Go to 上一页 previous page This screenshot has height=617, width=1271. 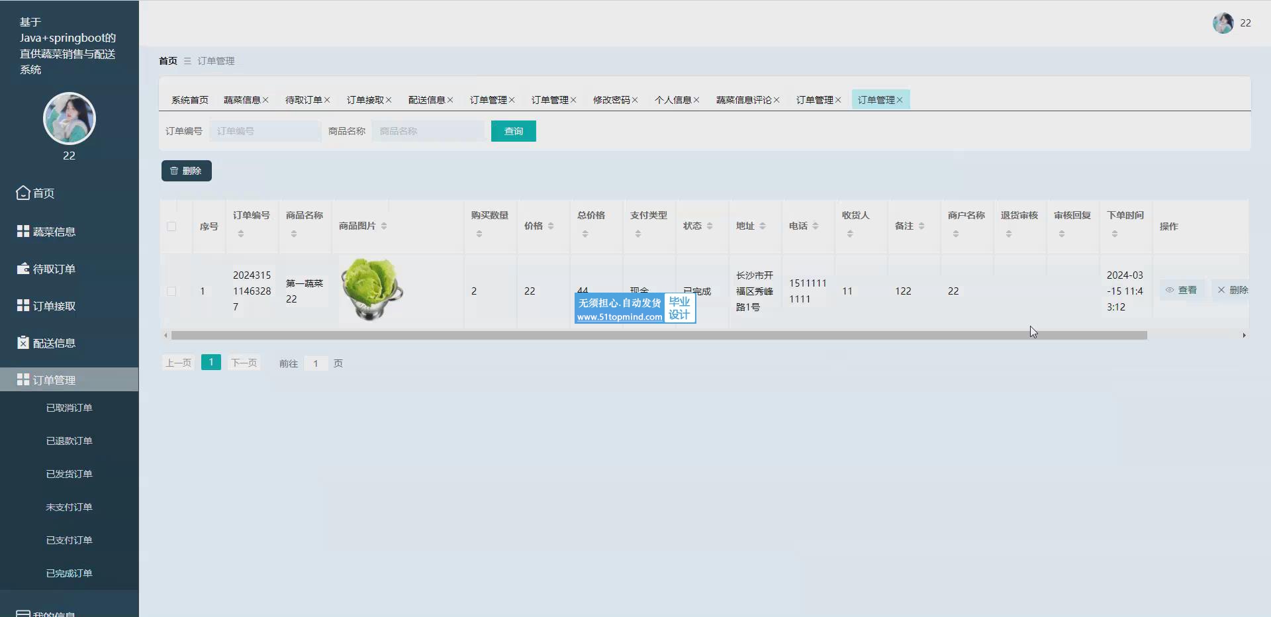pyautogui.click(x=178, y=363)
